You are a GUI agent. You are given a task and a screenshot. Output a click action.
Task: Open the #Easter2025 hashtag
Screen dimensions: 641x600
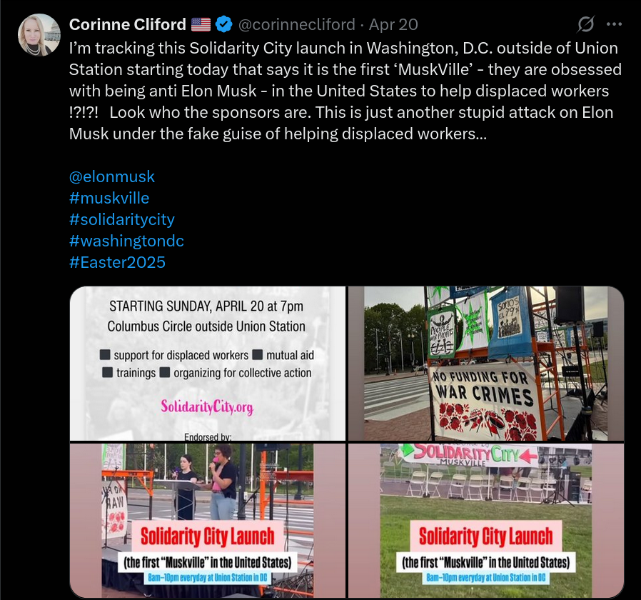pyautogui.click(x=117, y=262)
